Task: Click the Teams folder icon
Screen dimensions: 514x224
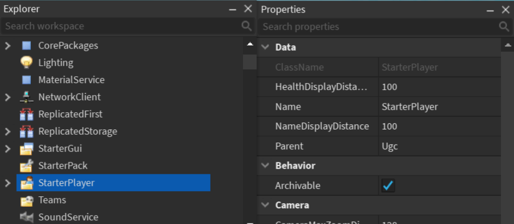Action: [27, 200]
